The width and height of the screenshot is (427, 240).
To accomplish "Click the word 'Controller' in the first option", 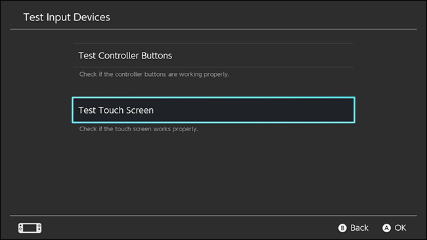I will coord(118,56).
